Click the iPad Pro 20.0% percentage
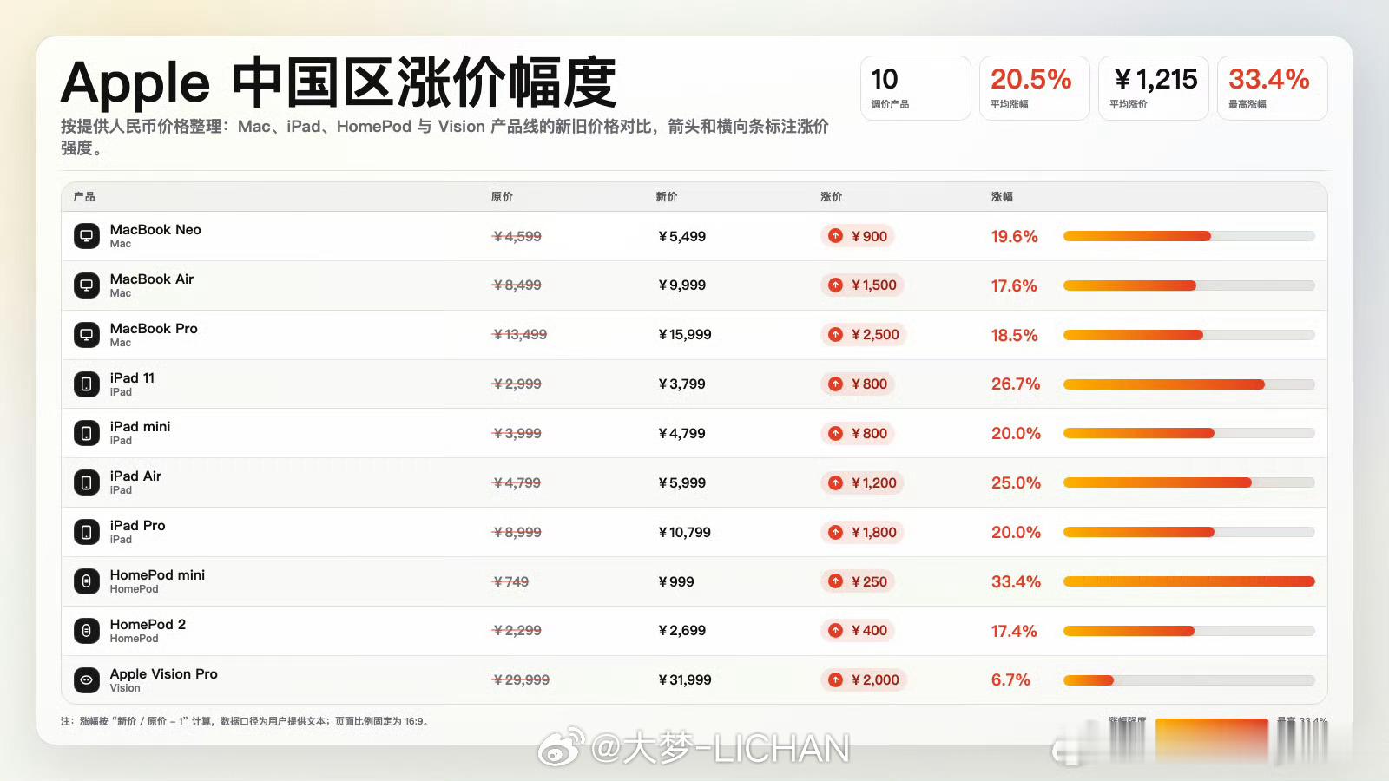Screen dimensions: 1389x781 (x=1016, y=533)
